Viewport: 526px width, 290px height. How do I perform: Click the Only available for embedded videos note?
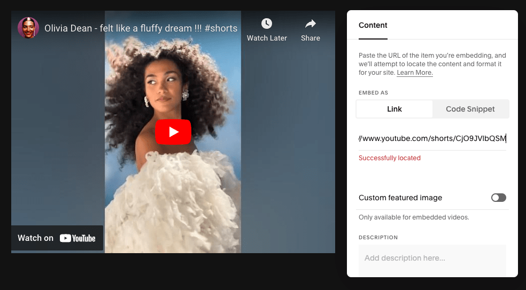[x=414, y=217]
